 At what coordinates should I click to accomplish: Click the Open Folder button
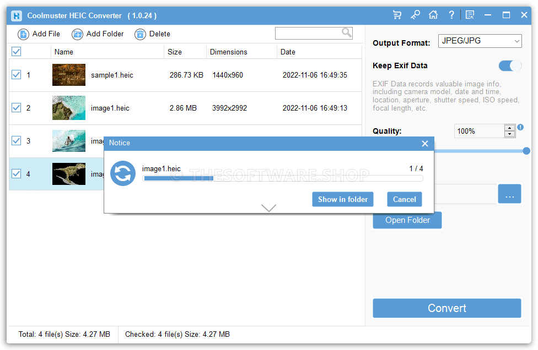pos(407,220)
